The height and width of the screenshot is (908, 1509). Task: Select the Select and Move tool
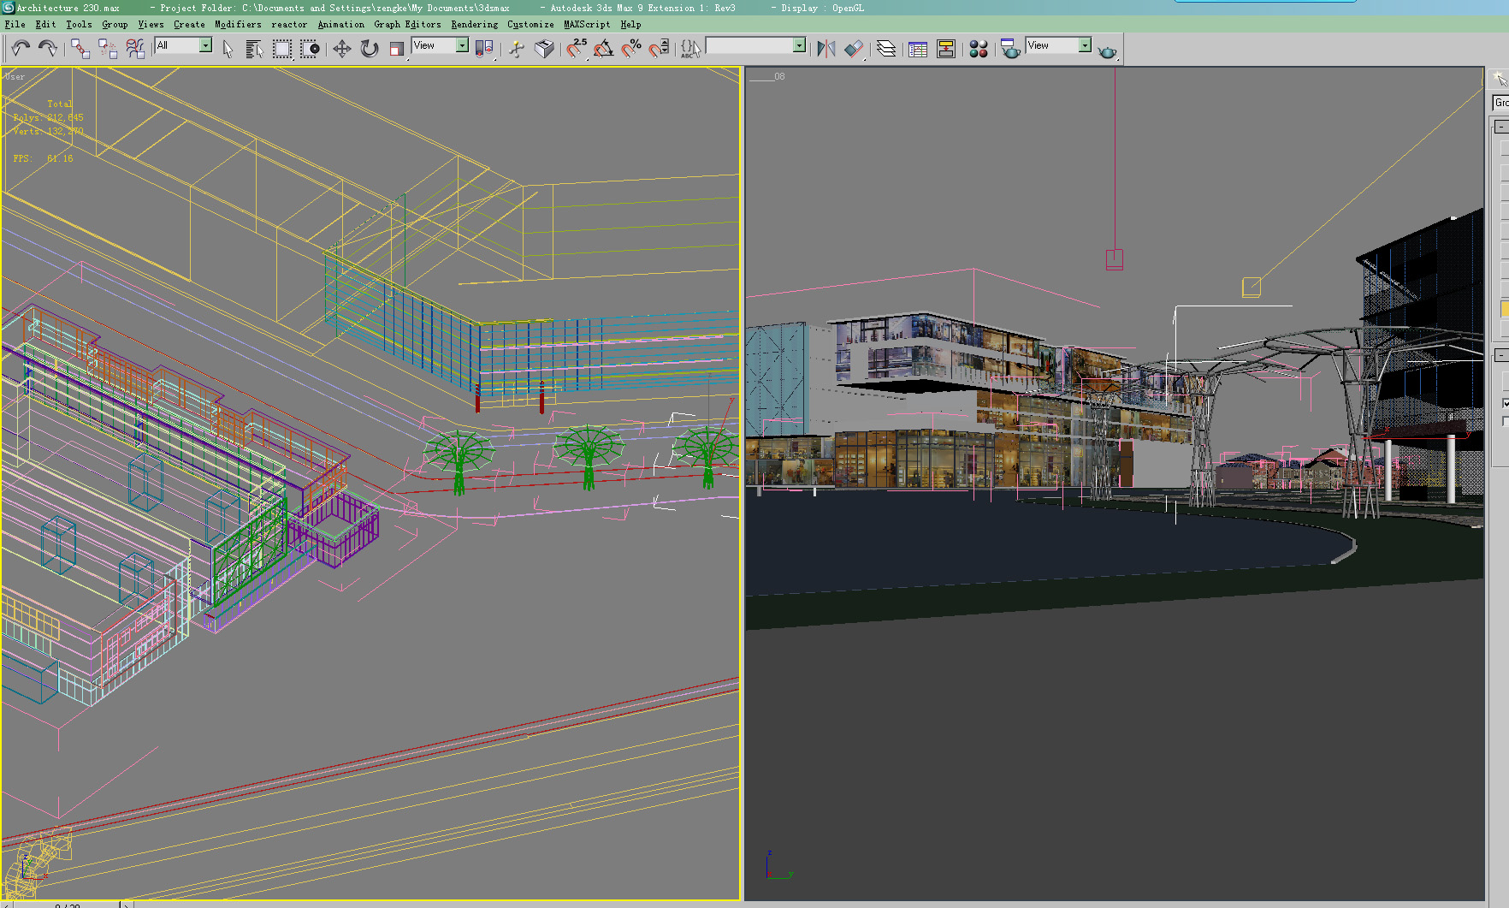(342, 50)
